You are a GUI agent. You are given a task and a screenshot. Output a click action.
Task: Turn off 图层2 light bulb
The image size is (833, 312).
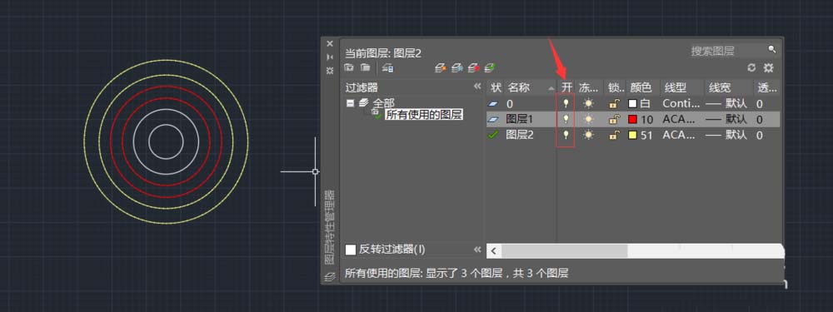pos(566,135)
